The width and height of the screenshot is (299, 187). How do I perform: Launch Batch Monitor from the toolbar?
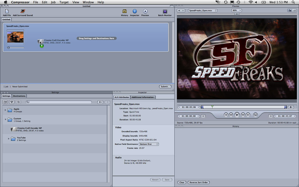tap(165, 11)
